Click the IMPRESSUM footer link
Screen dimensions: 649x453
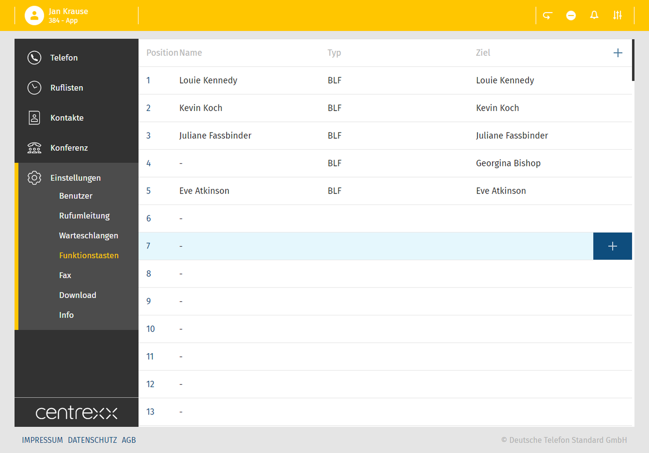(x=42, y=440)
